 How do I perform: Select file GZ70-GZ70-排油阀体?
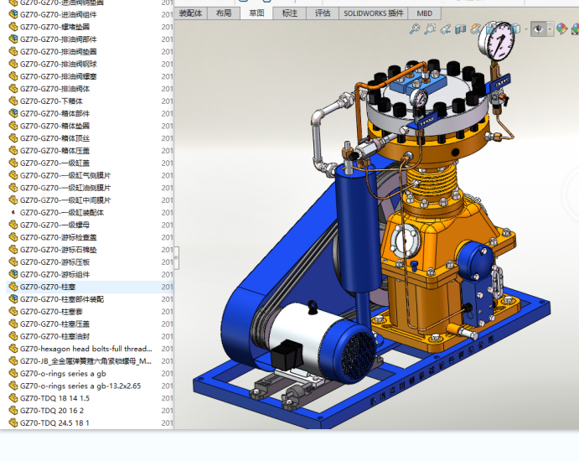click(54, 89)
